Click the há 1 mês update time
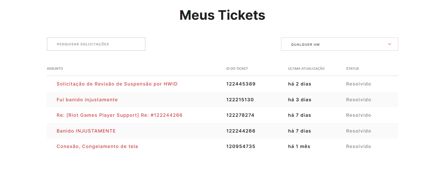This screenshot has height=172, width=430. point(299,146)
